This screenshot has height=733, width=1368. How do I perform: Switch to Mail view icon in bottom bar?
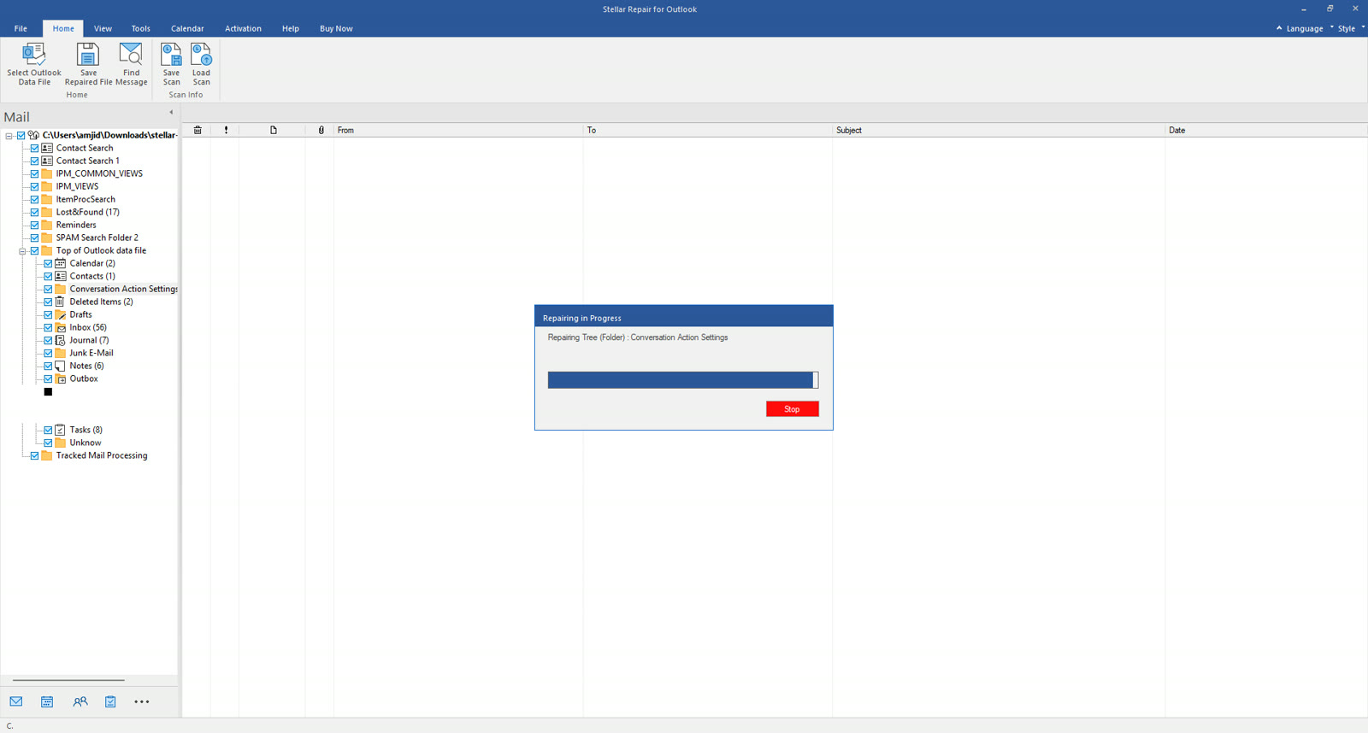coord(16,701)
